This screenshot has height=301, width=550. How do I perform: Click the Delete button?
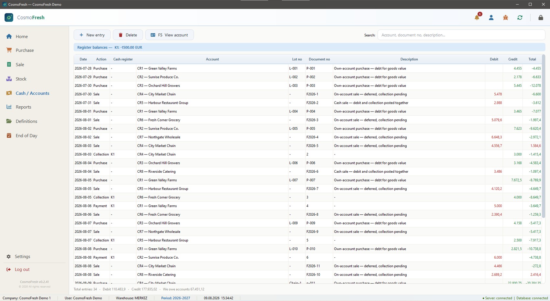click(x=128, y=35)
